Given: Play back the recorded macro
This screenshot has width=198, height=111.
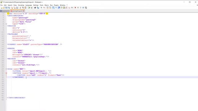Looking at the screenshot, I should 80,8.
